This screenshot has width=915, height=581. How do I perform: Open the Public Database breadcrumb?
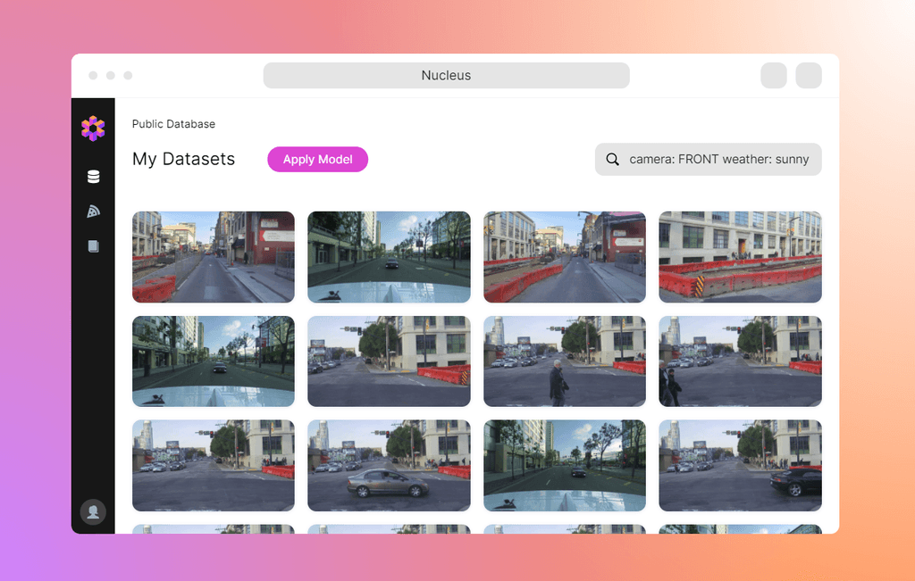pos(173,124)
